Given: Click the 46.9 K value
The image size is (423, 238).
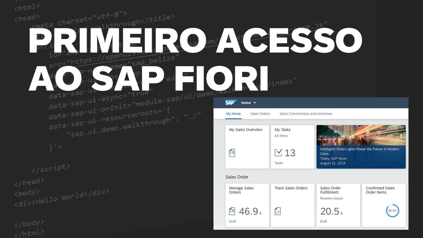Looking at the screenshot, I should pyautogui.click(x=250, y=212).
